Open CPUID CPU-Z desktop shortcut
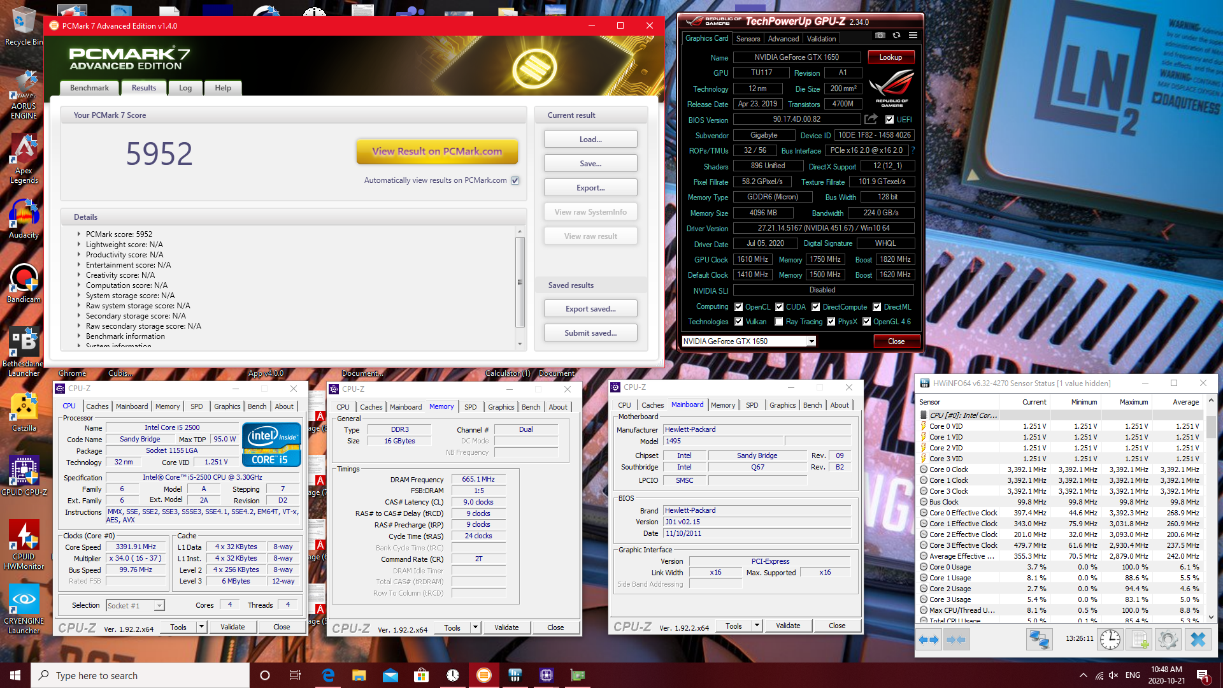The width and height of the screenshot is (1223, 688). click(x=24, y=476)
